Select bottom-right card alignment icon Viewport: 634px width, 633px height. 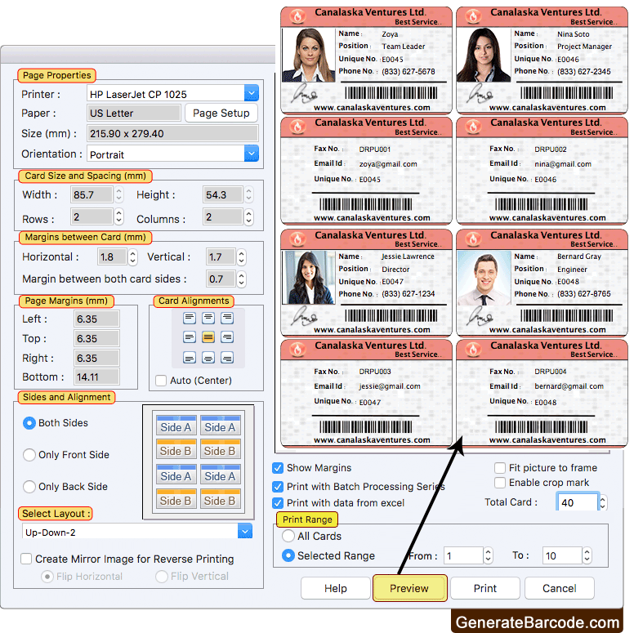[227, 358]
